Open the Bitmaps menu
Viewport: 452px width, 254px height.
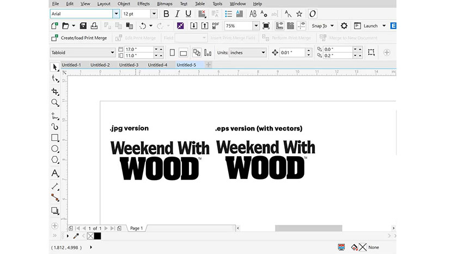click(164, 4)
